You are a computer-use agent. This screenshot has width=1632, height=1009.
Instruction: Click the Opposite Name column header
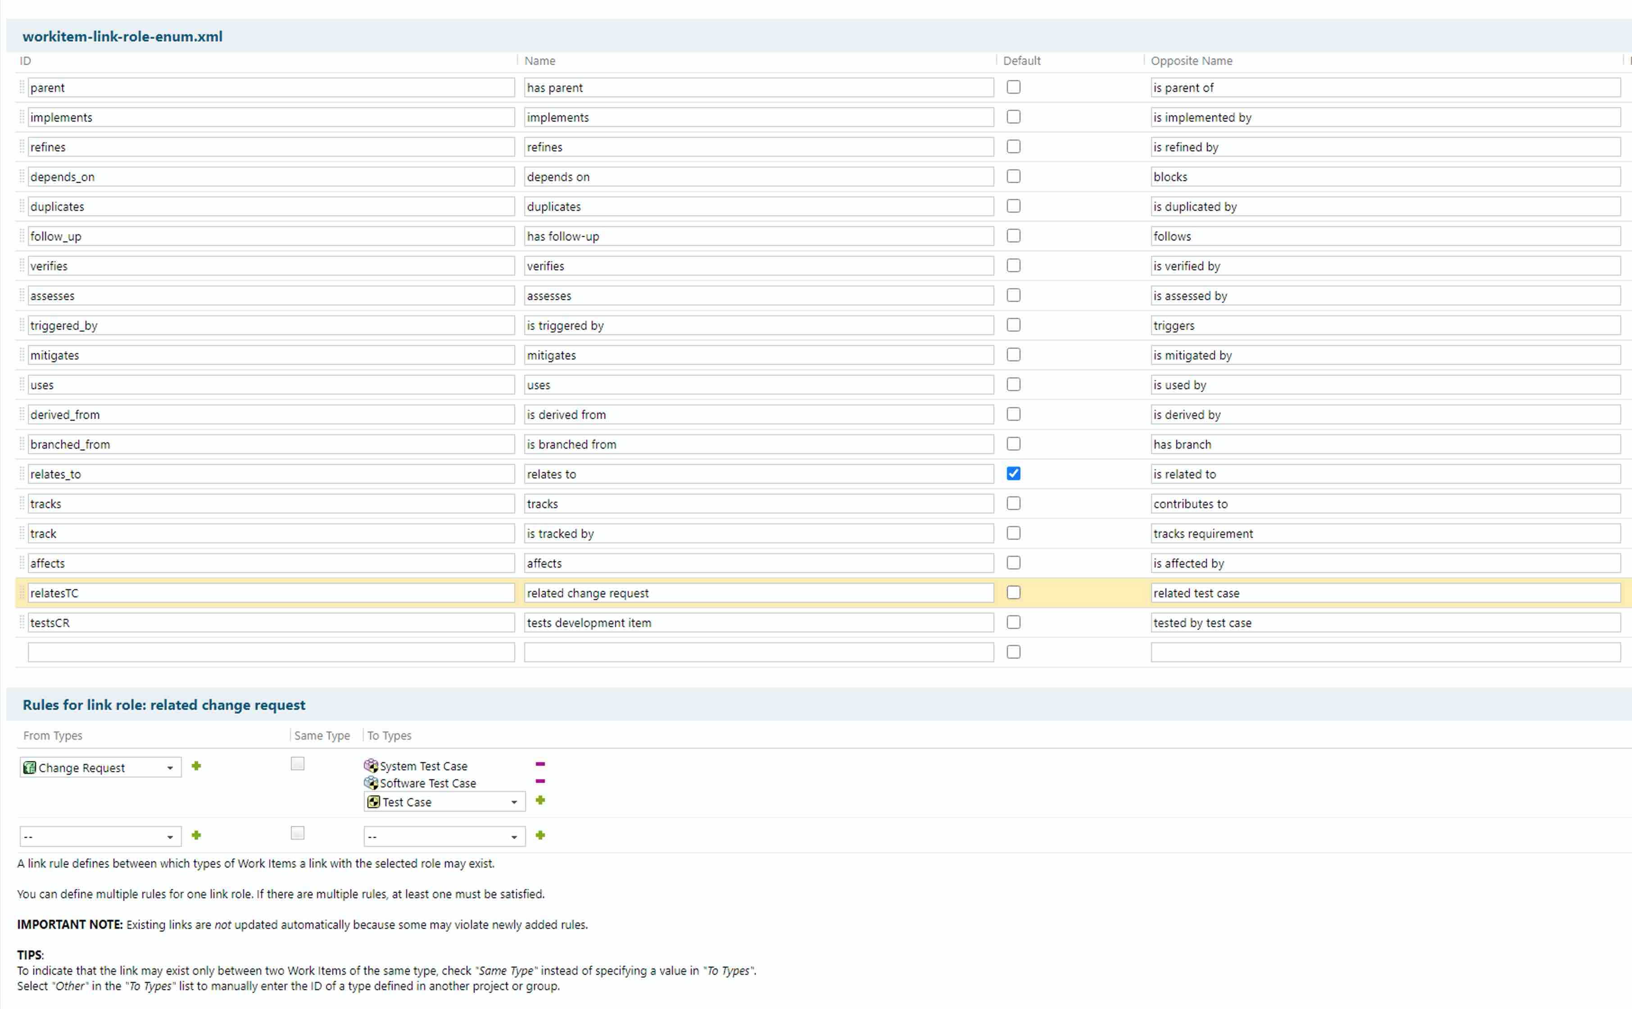(1191, 61)
